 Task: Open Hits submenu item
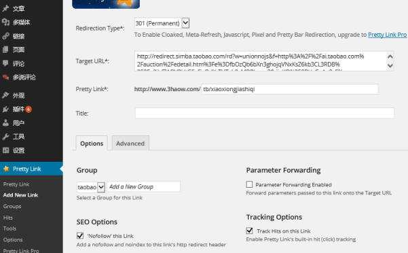pos(7,218)
